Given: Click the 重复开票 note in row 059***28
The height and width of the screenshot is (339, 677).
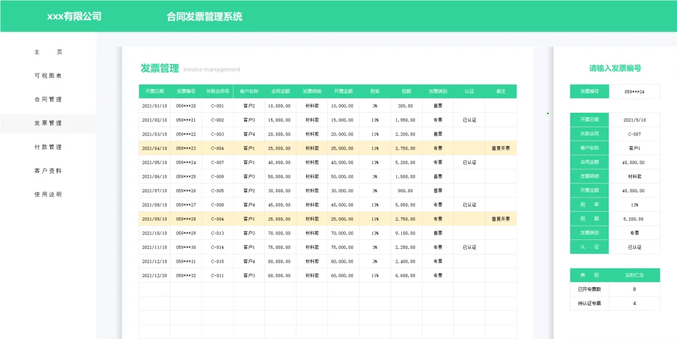Looking at the screenshot, I should click(501, 219).
